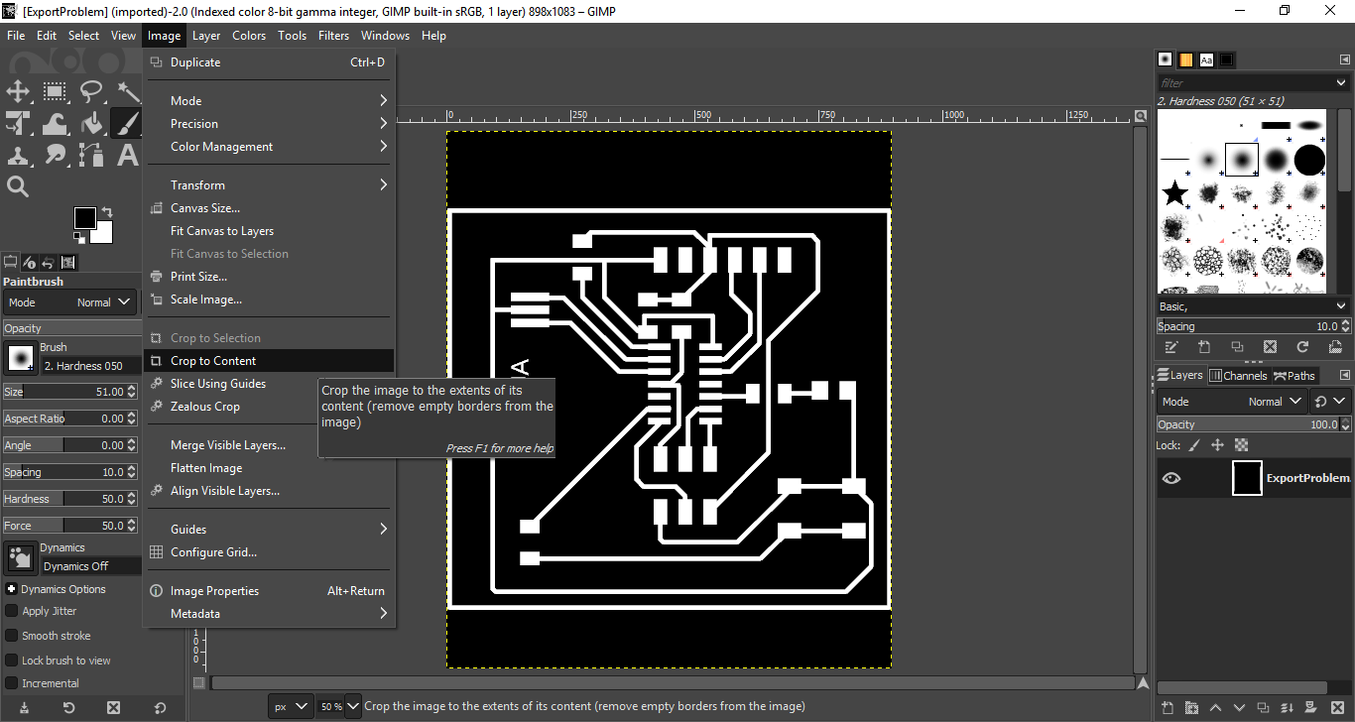Select the Paintbrush tool icon

(128, 124)
